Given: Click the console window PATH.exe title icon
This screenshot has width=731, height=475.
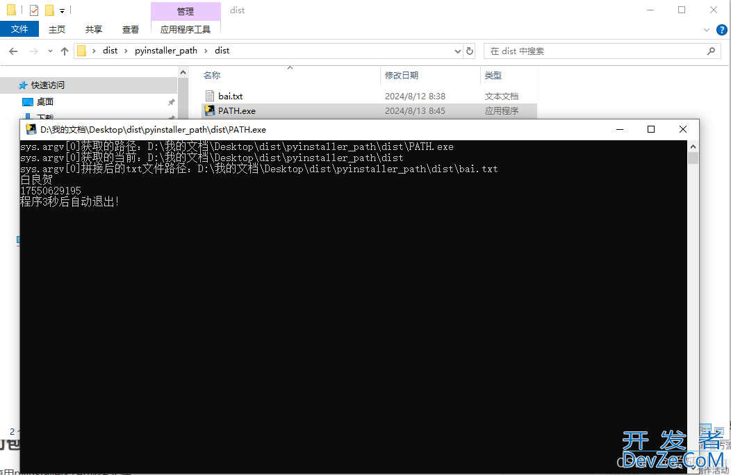Looking at the screenshot, I should (31, 129).
